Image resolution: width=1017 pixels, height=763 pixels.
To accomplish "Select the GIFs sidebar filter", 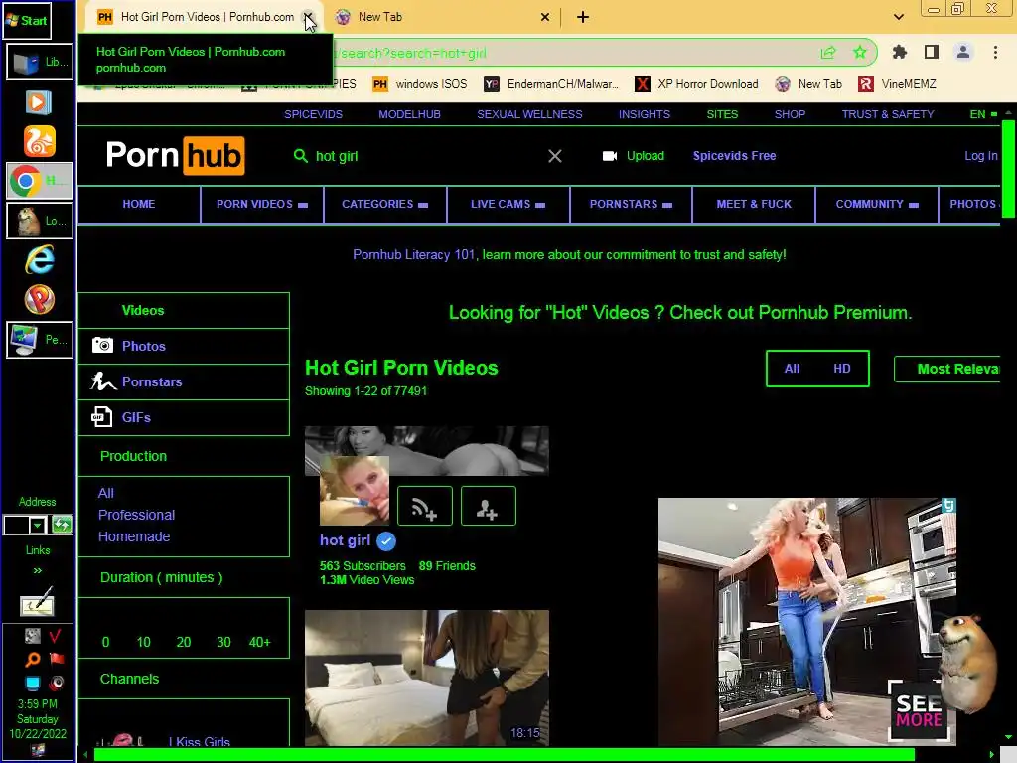I will [184, 417].
